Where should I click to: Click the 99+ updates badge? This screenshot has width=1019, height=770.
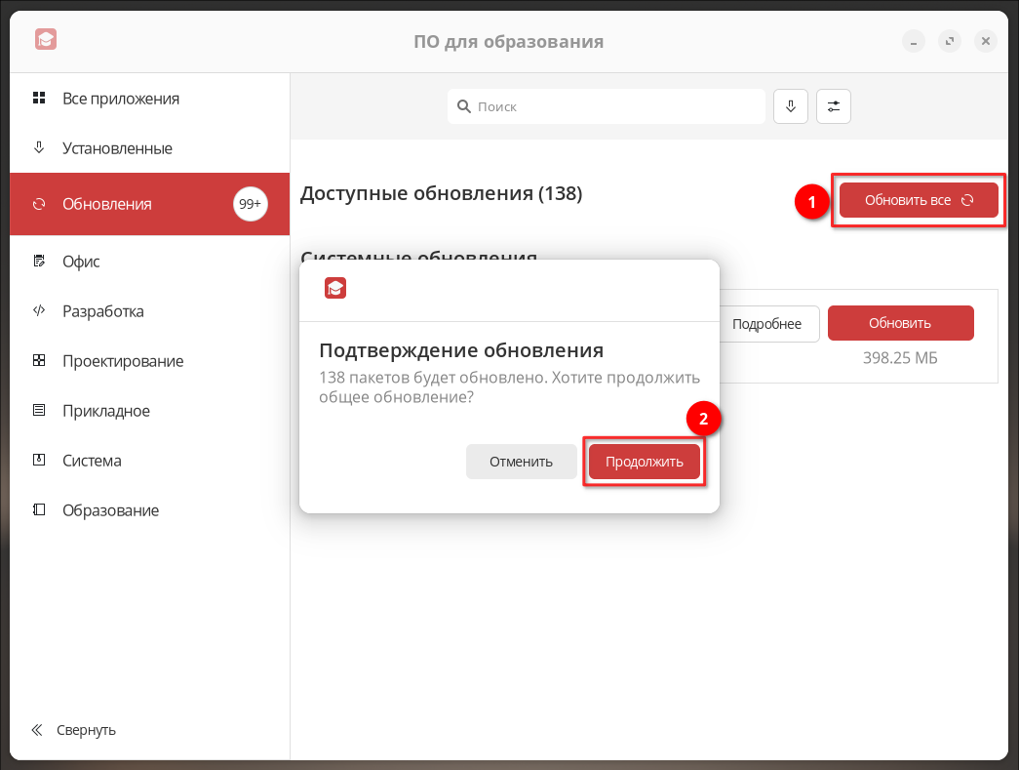pos(251,204)
